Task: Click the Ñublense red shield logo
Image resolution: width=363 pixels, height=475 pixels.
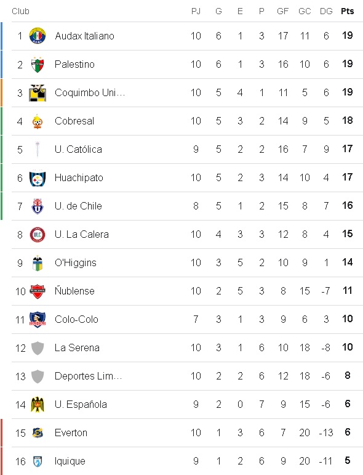Action: click(38, 291)
